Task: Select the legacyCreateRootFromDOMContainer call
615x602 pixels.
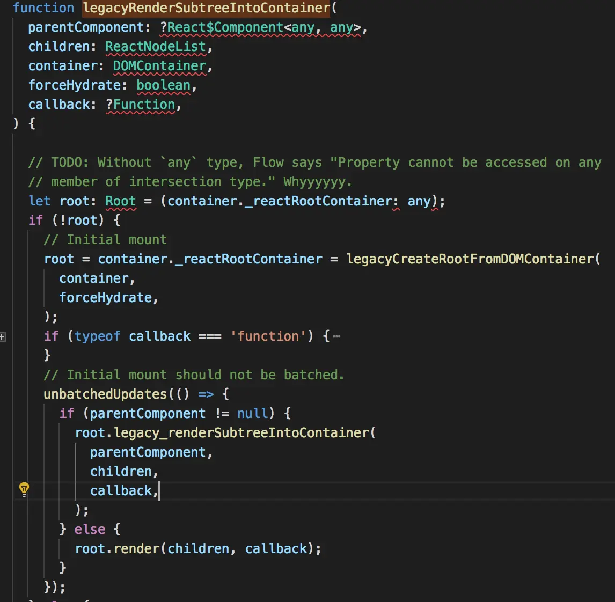Action: tap(472, 259)
